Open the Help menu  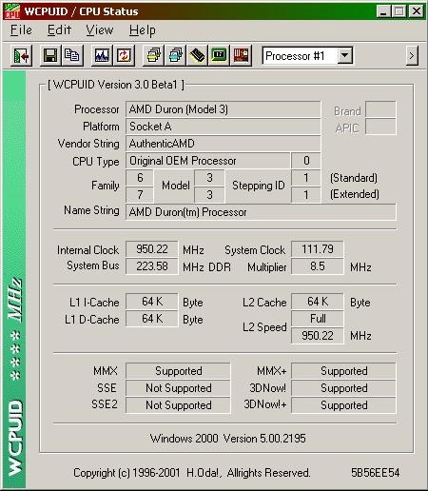click(143, 30)
